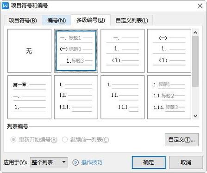Choose the non-indented 1. 1.1. 1.1.1. style

point(76,97)
